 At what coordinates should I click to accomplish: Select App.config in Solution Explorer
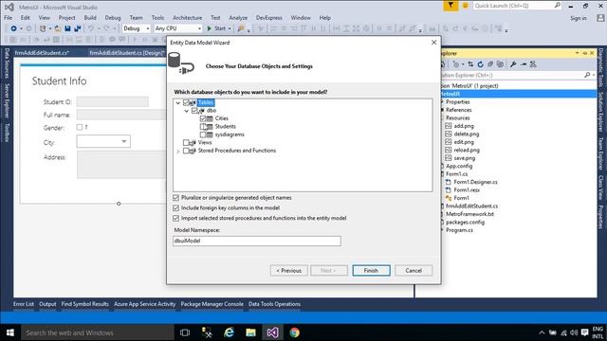(459, 167)
